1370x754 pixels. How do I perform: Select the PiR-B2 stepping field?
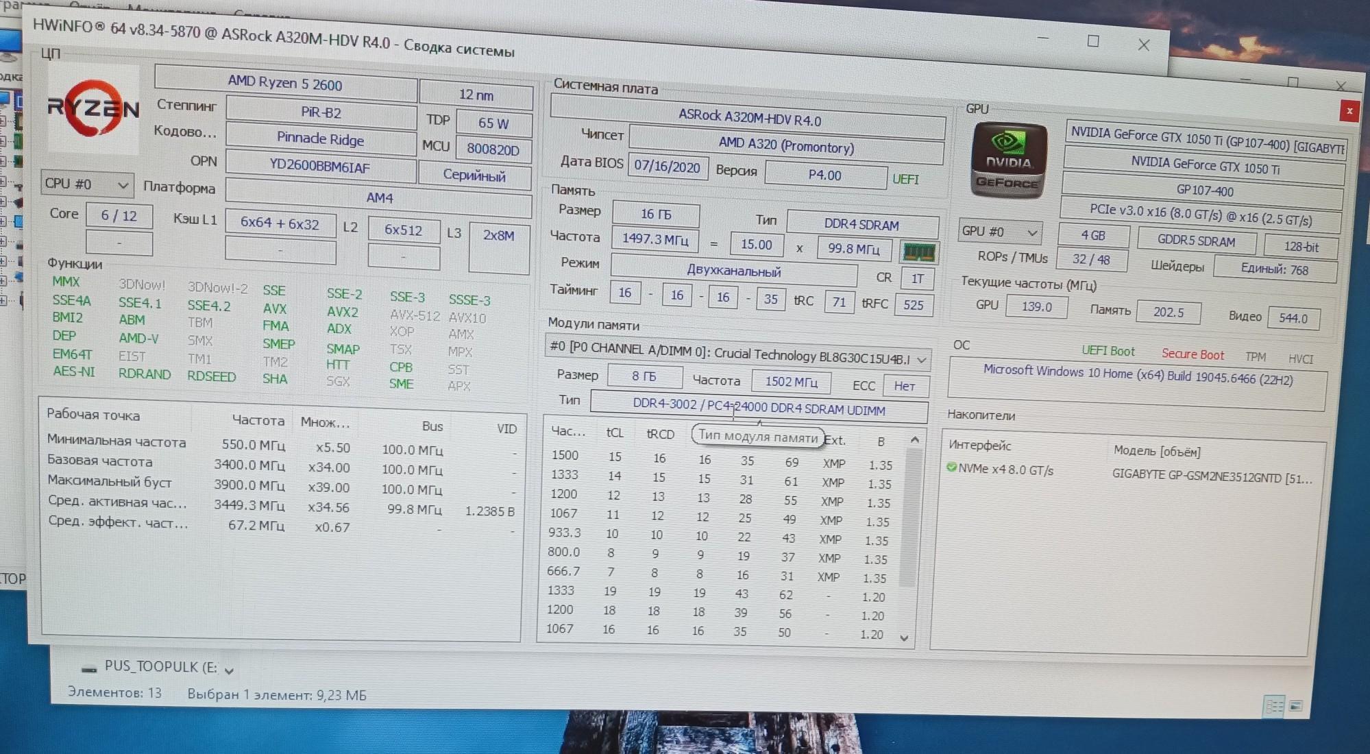tap(321, 112)
